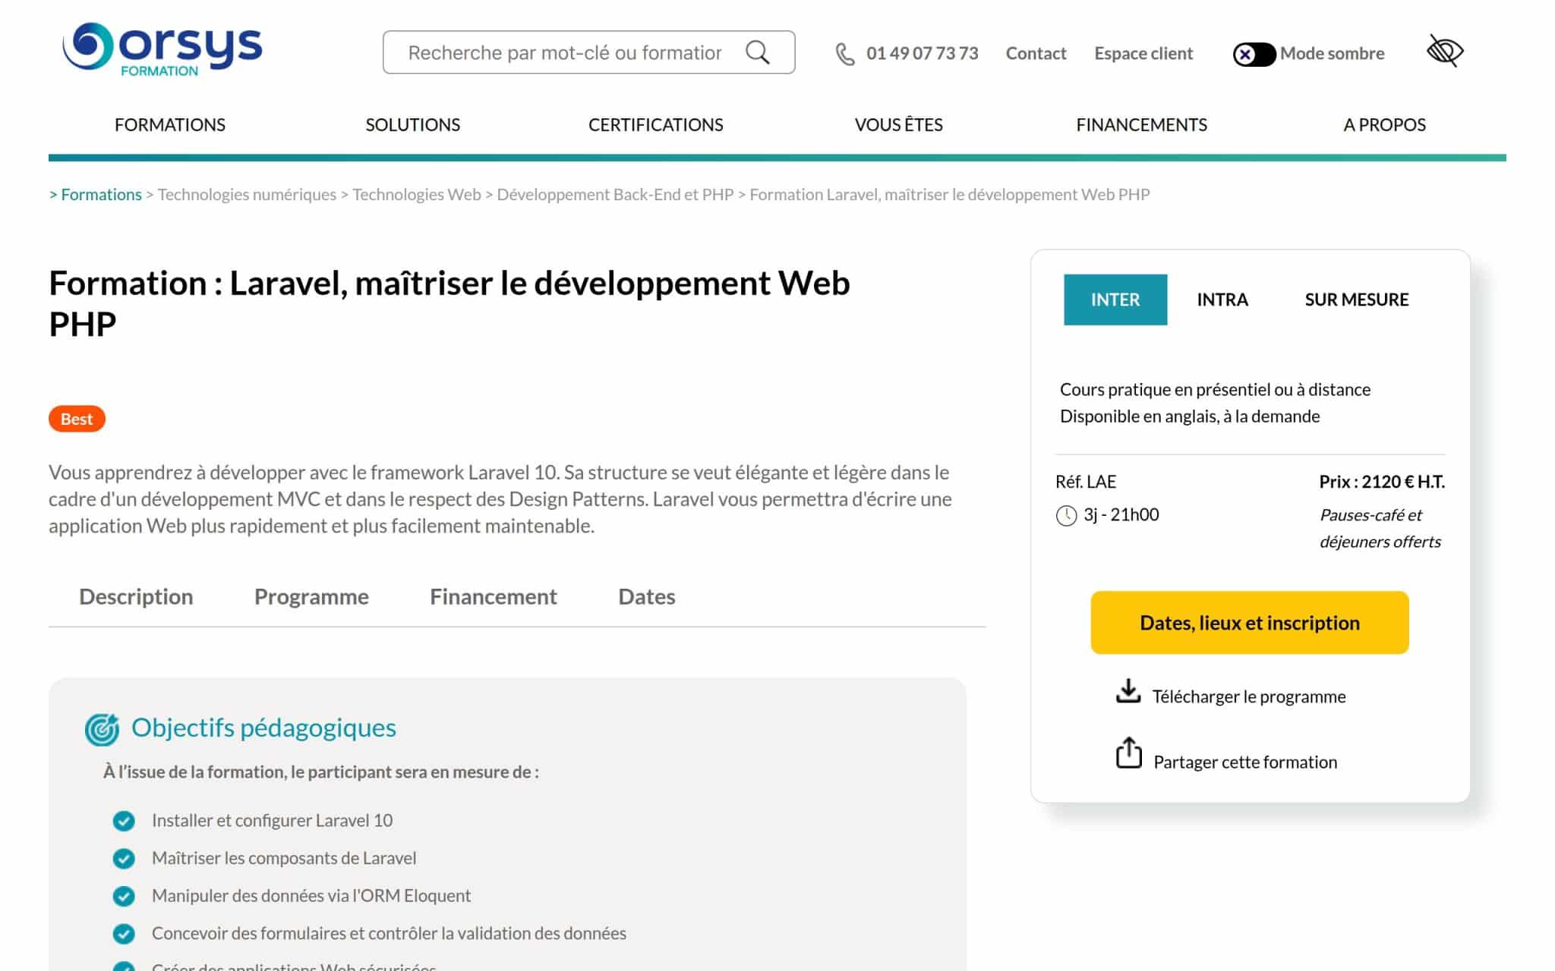The image size is (1555, 971).
Task: Click Partager cette formation link
Action: [1245, 762]
